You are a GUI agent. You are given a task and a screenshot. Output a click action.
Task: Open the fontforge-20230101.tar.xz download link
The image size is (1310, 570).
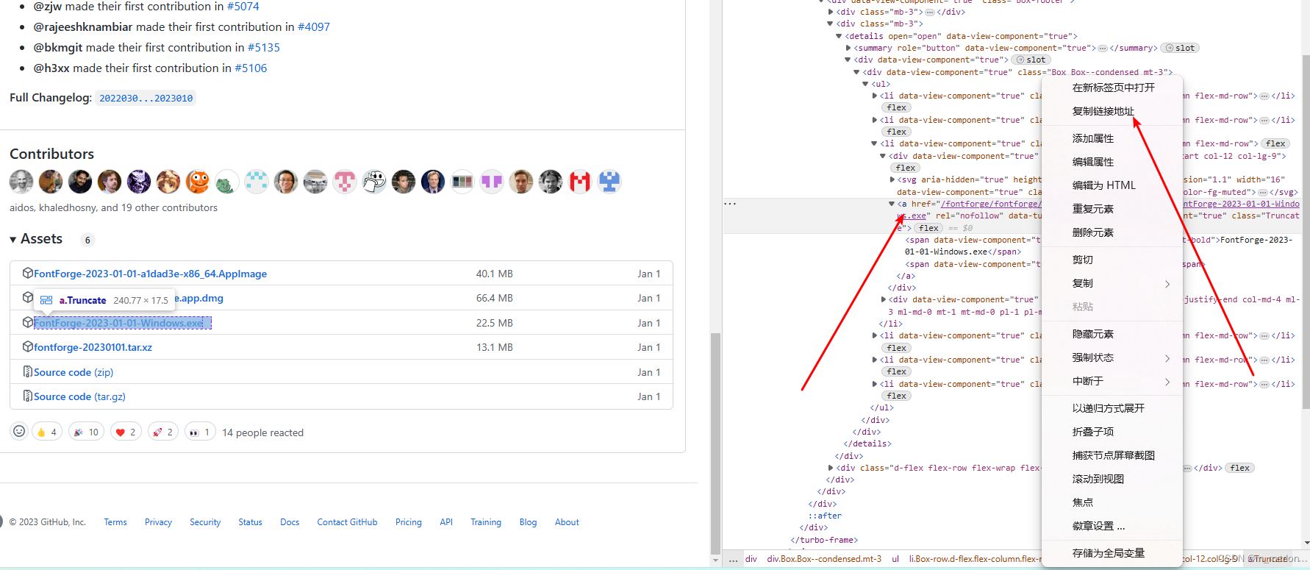pyautogui.click(x=93, y=347)
